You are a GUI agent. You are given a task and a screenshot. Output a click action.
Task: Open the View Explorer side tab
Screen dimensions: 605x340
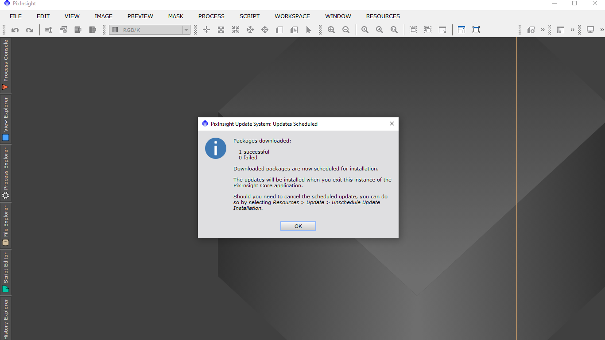coord(6,118)
